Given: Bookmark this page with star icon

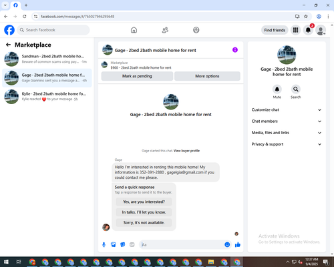Looking at the screenshot, I should [x=306, y=17].
